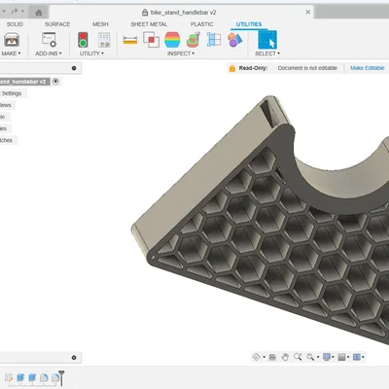389x389 pixels.
Task: Open the MAKE dropdown
Action: pyautogui.click(x=11, y=53)
